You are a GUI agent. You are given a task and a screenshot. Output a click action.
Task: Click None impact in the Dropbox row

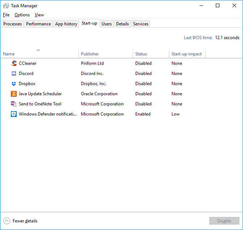tap(177, 84)
